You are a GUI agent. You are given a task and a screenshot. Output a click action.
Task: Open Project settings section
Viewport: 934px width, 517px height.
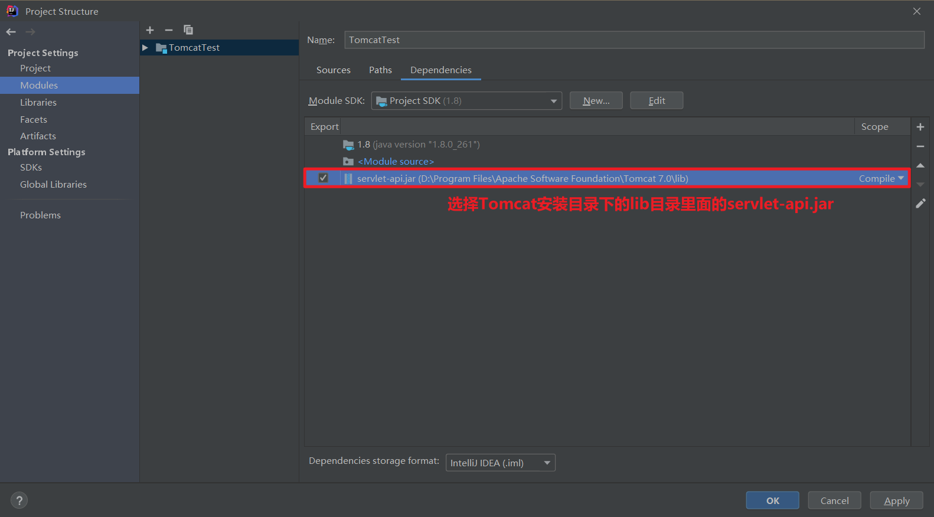click(35, 68)
